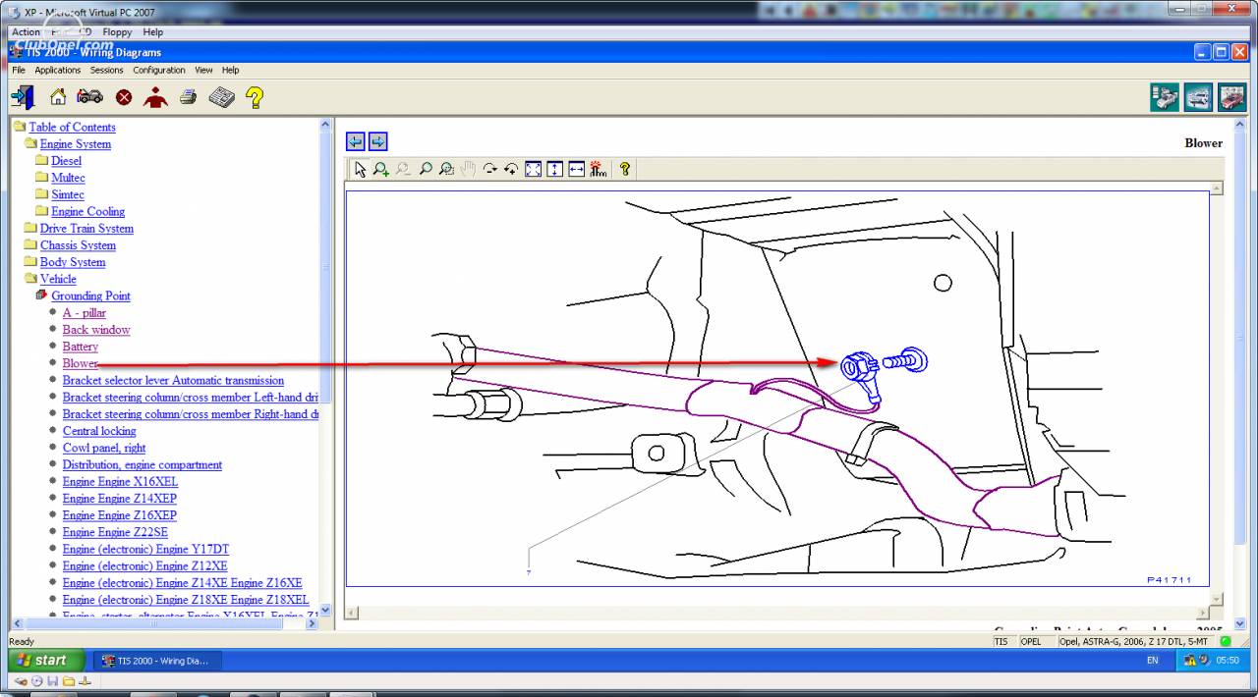The width and height of the screenshot is (1258, 697).
Task: Click right arrow of diagram horizontal scrollbar
Action: pos(1204,613)
